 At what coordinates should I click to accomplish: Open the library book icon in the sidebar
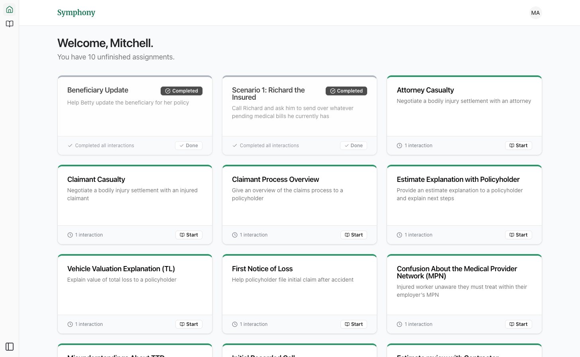[9, 24]
